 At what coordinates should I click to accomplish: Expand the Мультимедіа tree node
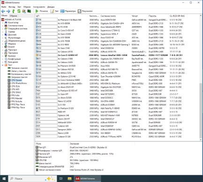coord(2,38)
